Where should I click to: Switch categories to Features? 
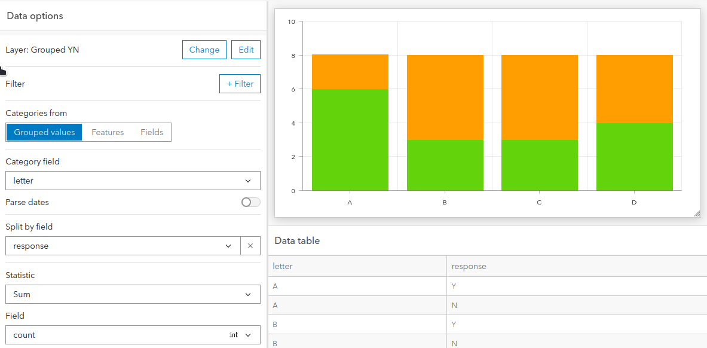click(108, 132)
